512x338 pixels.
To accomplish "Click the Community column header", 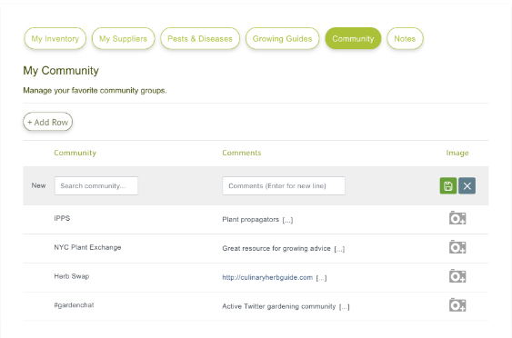I will coord(75,153).
